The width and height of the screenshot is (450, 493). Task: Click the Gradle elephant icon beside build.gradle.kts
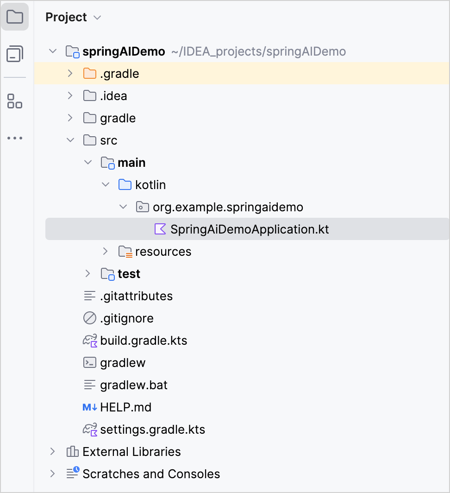pos(90,340)
